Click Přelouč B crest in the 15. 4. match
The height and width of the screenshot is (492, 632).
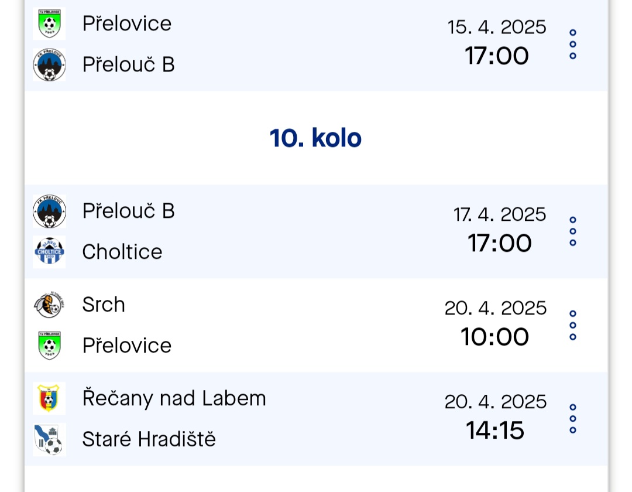tap(49, 64)
